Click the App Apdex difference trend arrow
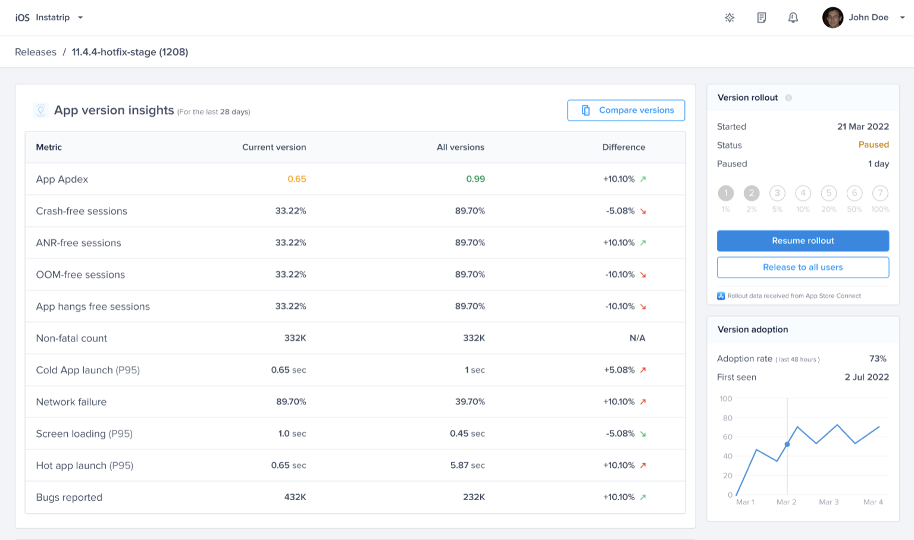The height and width of the screenshot is (540, 914). [x=643, y=179]
